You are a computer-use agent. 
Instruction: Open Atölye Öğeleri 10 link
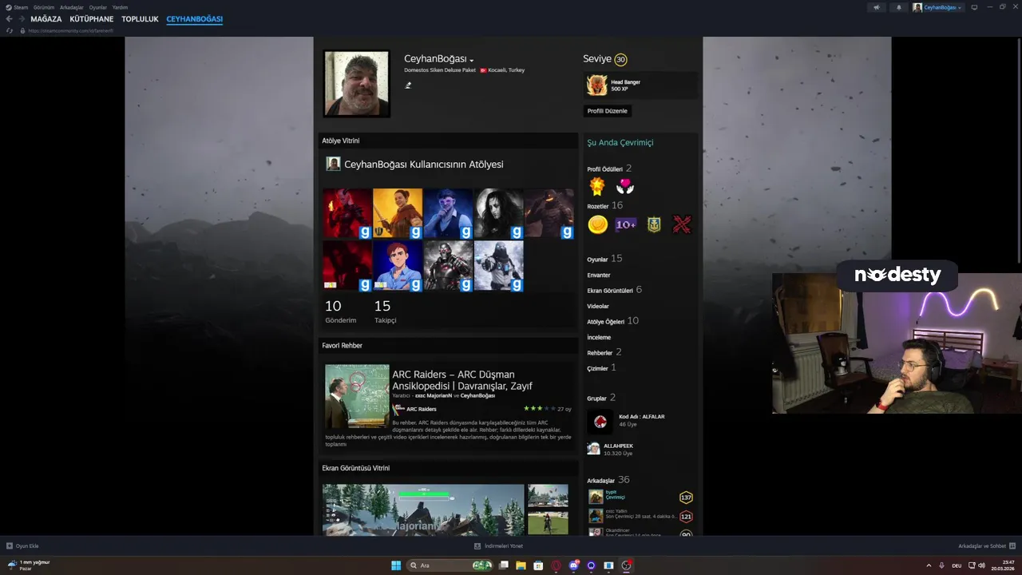[x=613, y=321]
